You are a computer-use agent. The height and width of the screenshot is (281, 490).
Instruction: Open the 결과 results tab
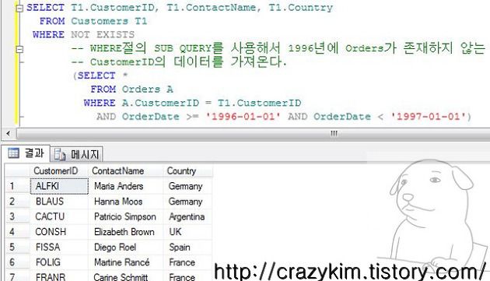[x=26, y=153]
